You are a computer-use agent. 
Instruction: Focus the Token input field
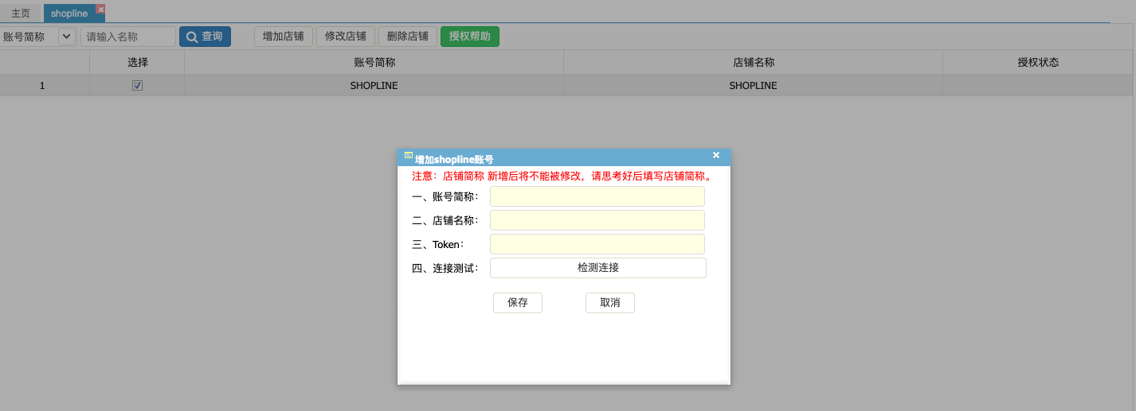[597, 244]
